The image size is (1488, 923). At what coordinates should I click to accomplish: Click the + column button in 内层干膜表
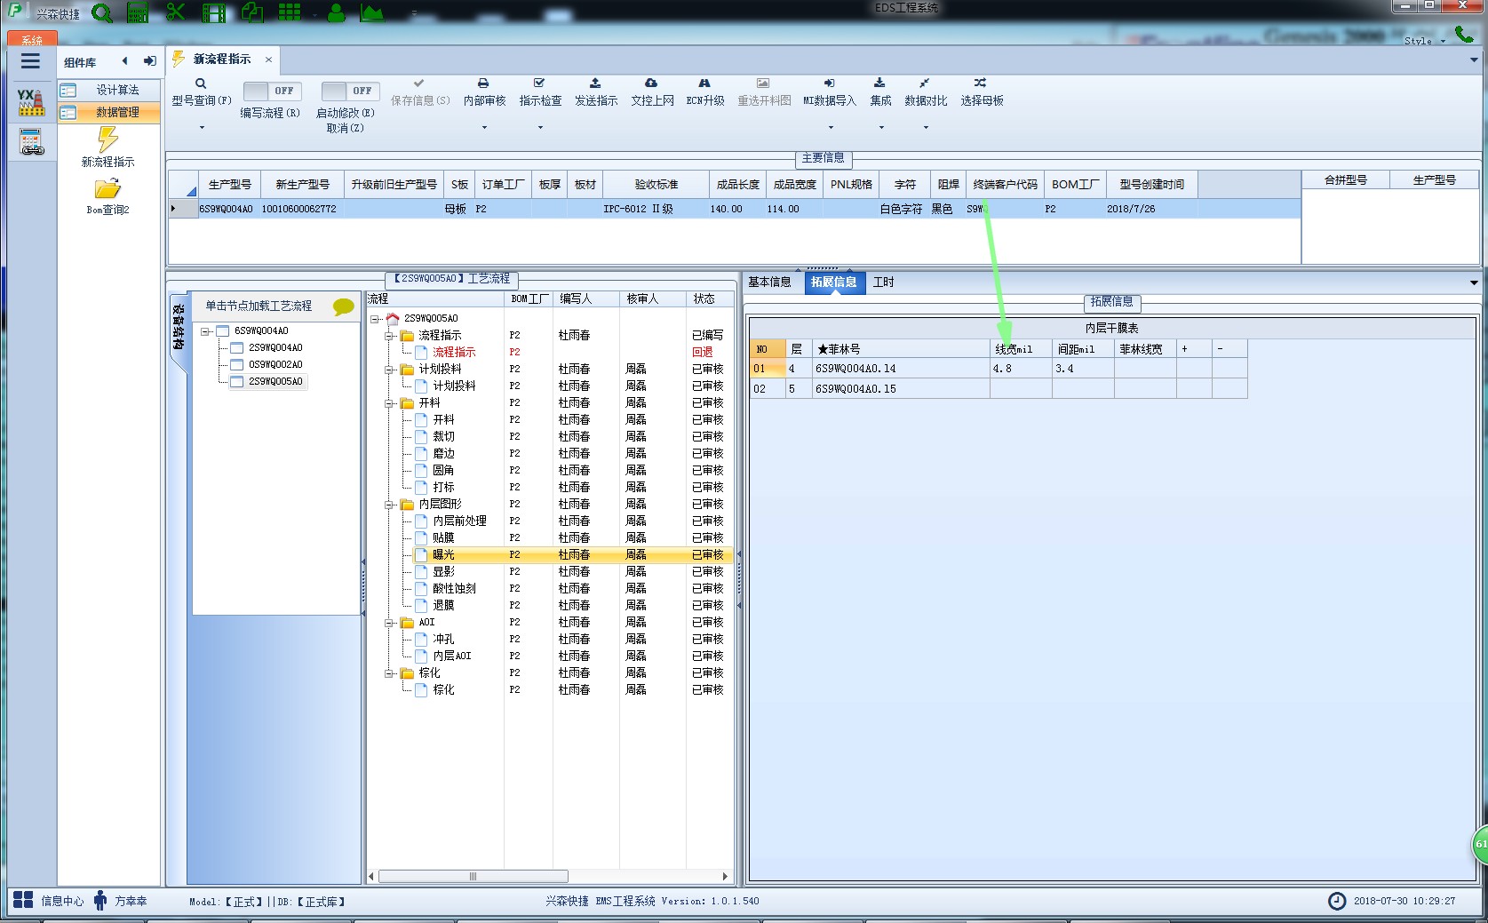1194,349
